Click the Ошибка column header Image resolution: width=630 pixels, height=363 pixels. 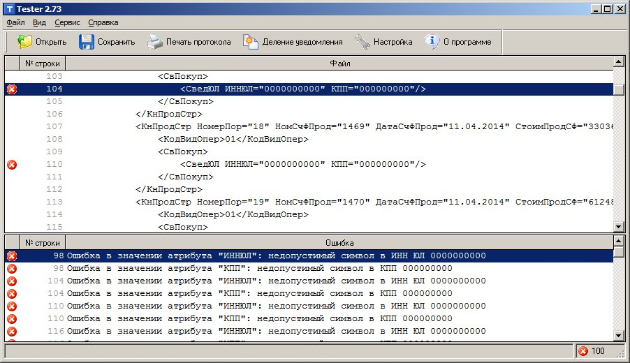(339, 242)
